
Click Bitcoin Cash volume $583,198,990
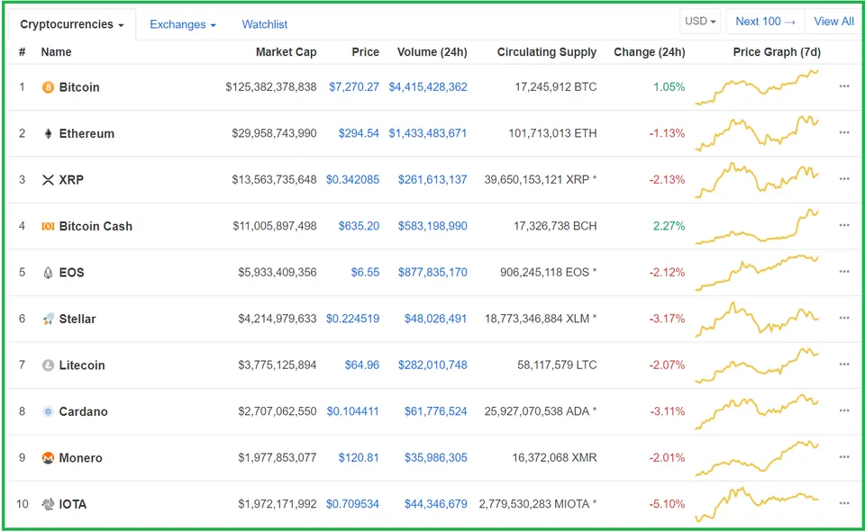(x=432, y=225)
